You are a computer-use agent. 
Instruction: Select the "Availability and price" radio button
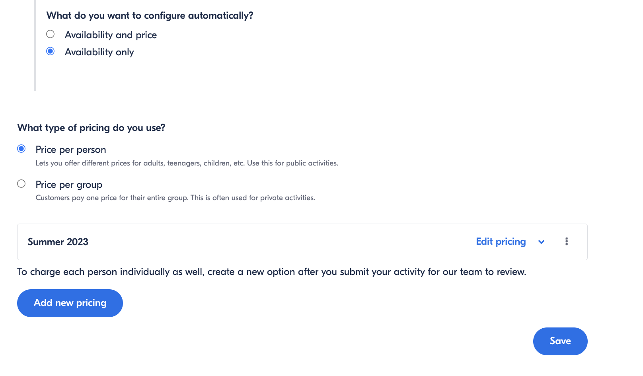(50, 34)
